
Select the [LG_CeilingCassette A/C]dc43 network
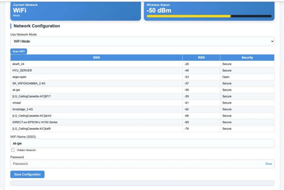tap(142, 116)
